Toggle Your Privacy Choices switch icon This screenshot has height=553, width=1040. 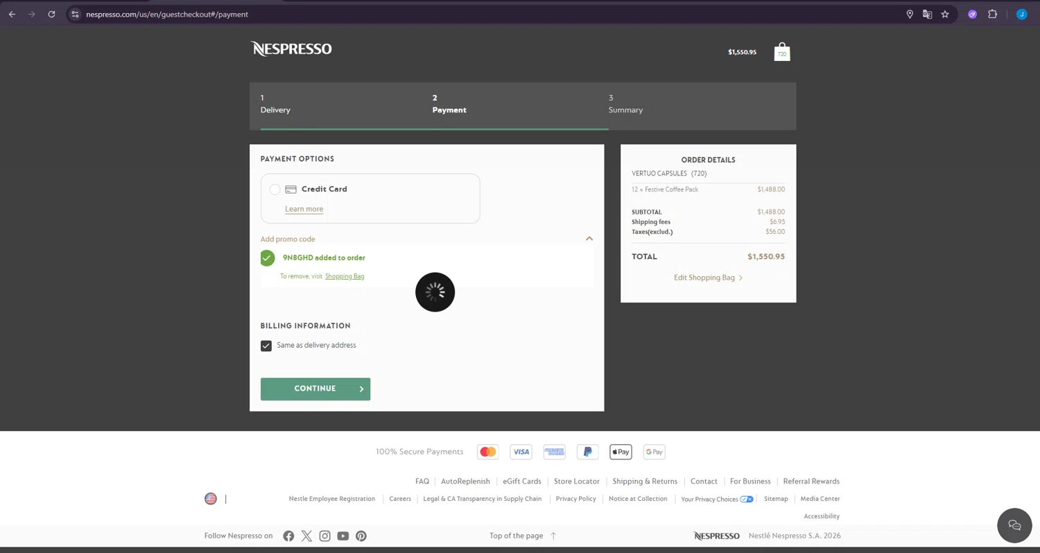tap(747, 499)
